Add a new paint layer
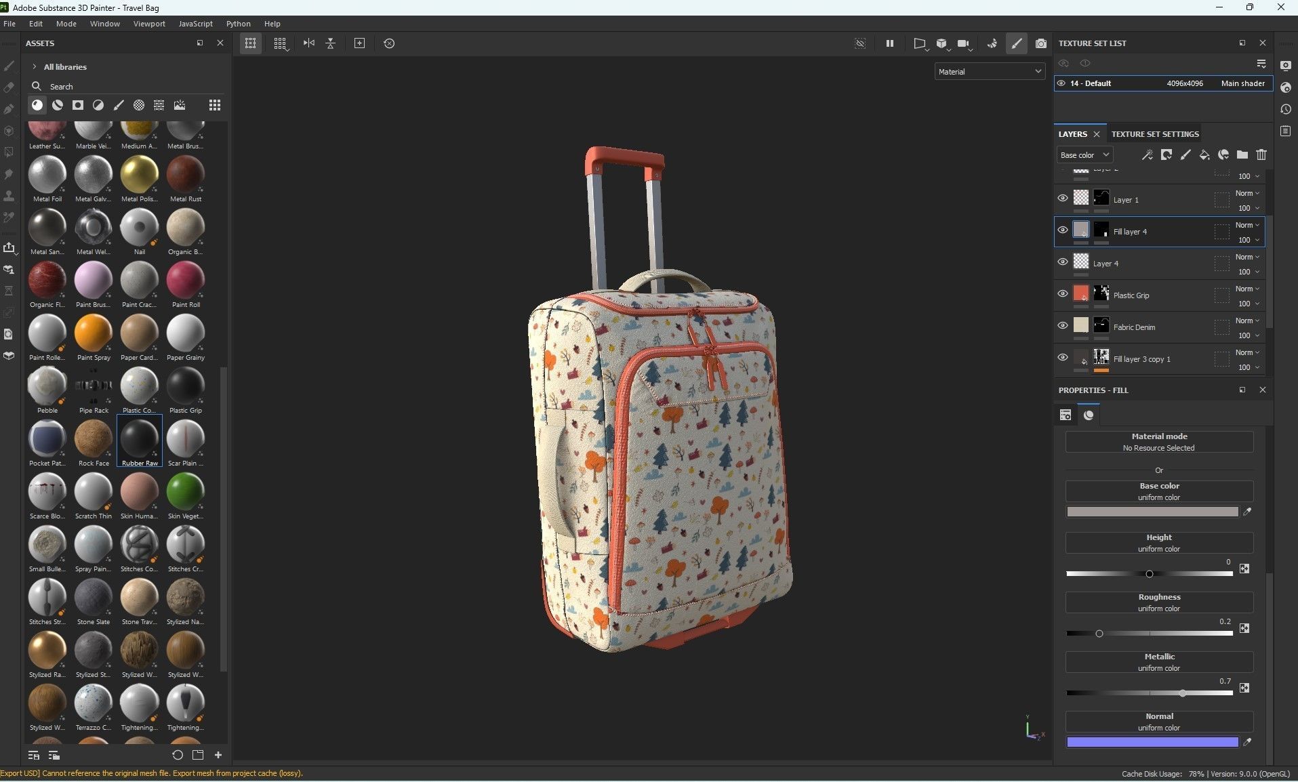Screen dimensions: 1298x782 coord(1185,155)
